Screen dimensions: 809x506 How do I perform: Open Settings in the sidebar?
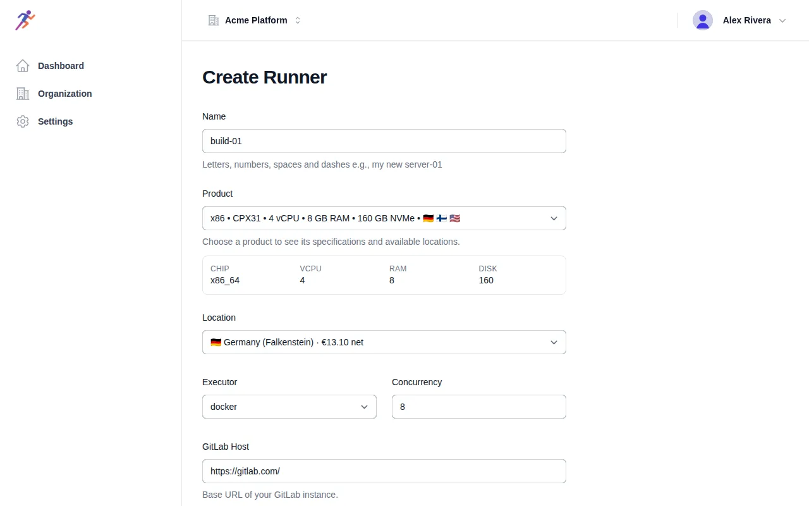91,121
